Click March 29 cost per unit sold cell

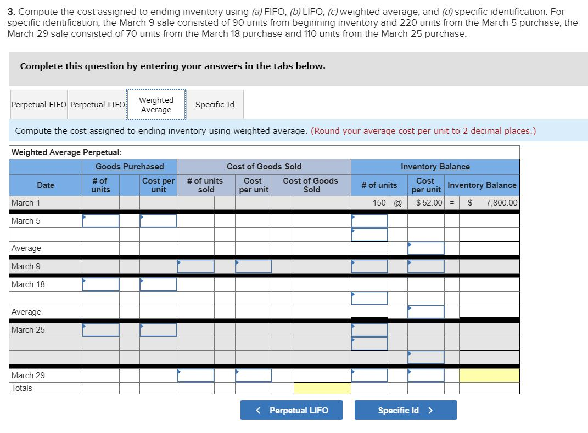pos(253,375)
